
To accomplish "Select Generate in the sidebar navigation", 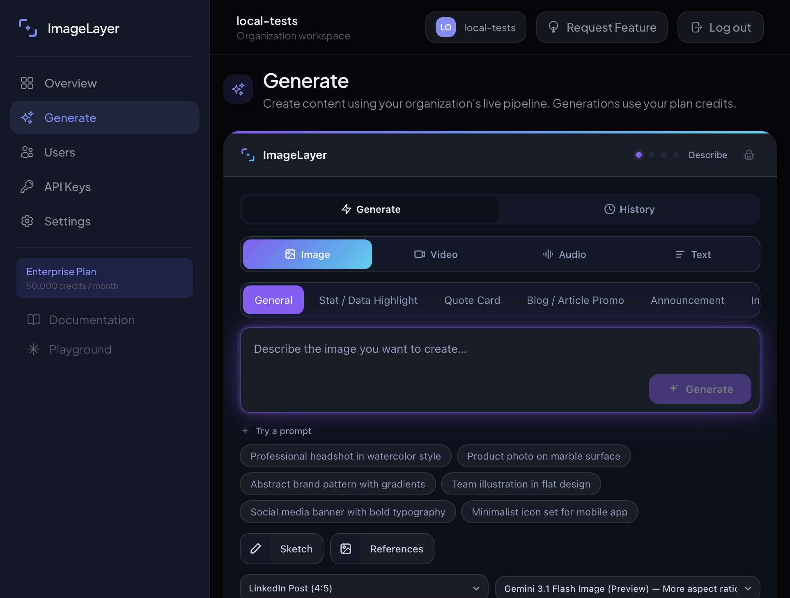I will point(105,118).
